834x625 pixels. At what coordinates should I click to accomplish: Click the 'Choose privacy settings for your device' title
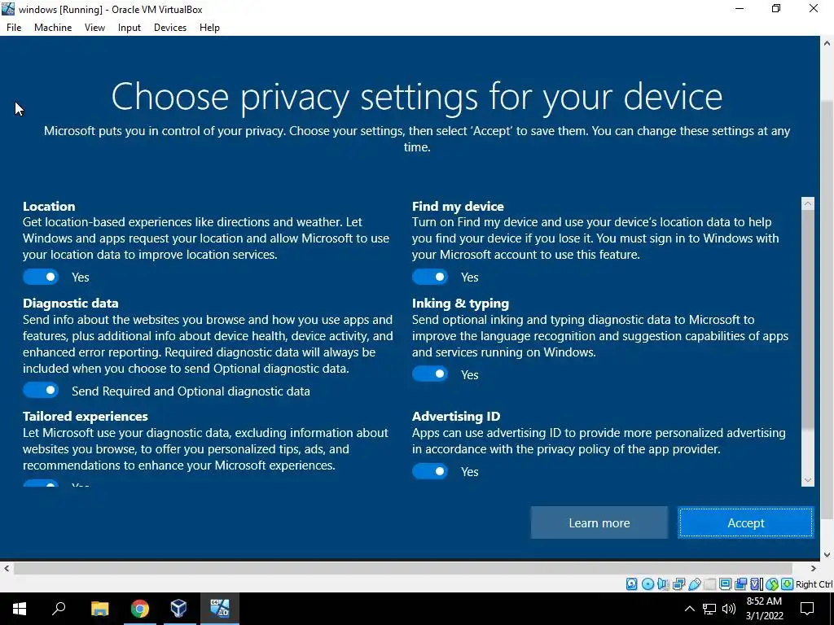click(x=417, y=97)
